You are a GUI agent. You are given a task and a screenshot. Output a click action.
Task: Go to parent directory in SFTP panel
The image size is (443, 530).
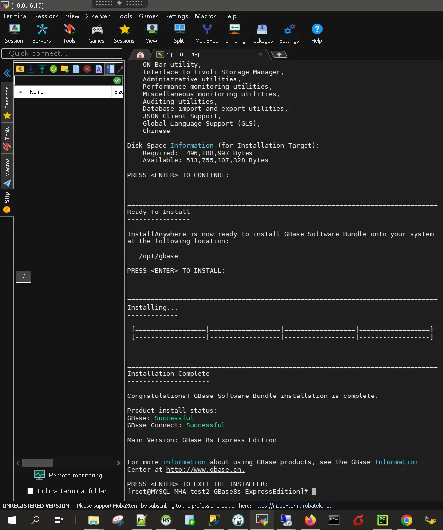pos(20,69)
